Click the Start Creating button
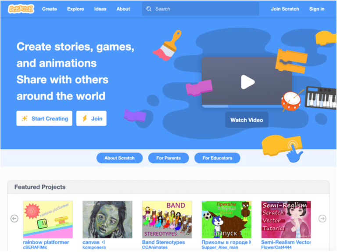The image size is (337, 252). 44,118
